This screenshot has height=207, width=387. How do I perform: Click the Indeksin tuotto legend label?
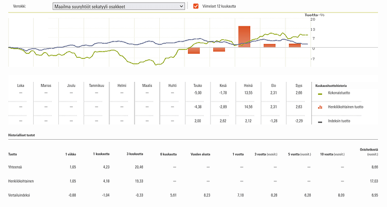[x=339, y=121]
